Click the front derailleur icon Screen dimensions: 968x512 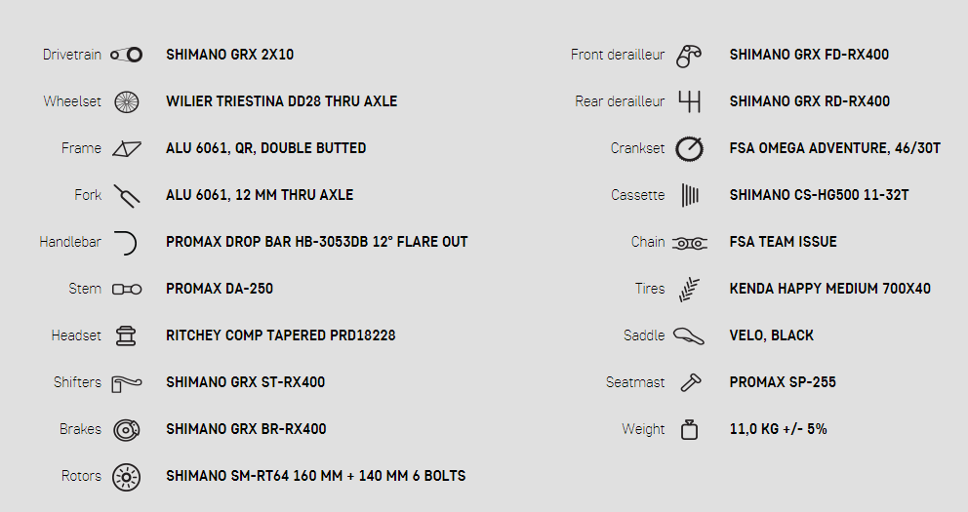(x=690, y=55)
